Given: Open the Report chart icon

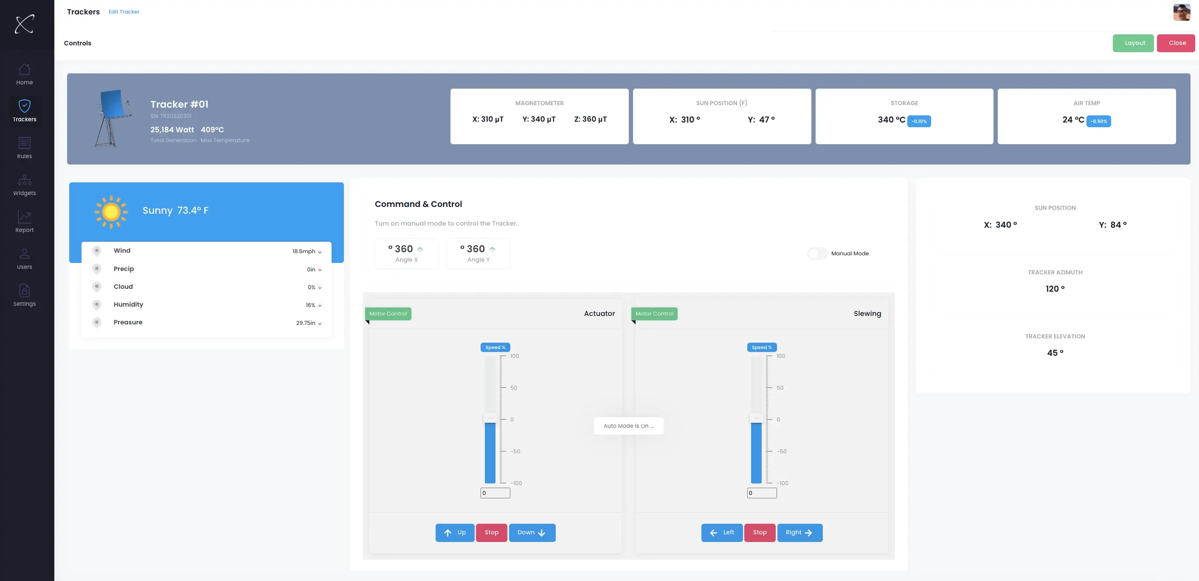Looking at the screenshot, I should click(24, 217).
